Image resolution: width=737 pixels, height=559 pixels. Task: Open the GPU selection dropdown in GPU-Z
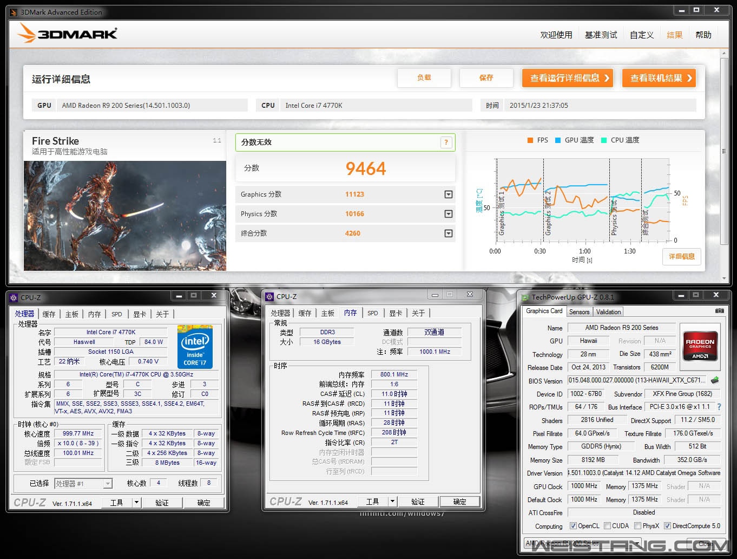[x=638, y=543]
